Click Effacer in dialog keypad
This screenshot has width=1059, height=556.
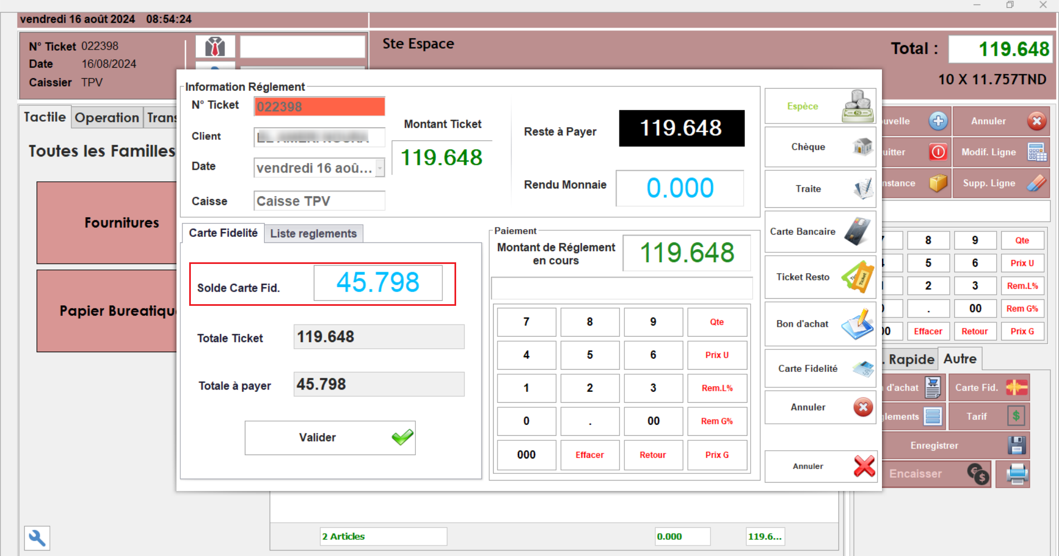tap(590, 455)
